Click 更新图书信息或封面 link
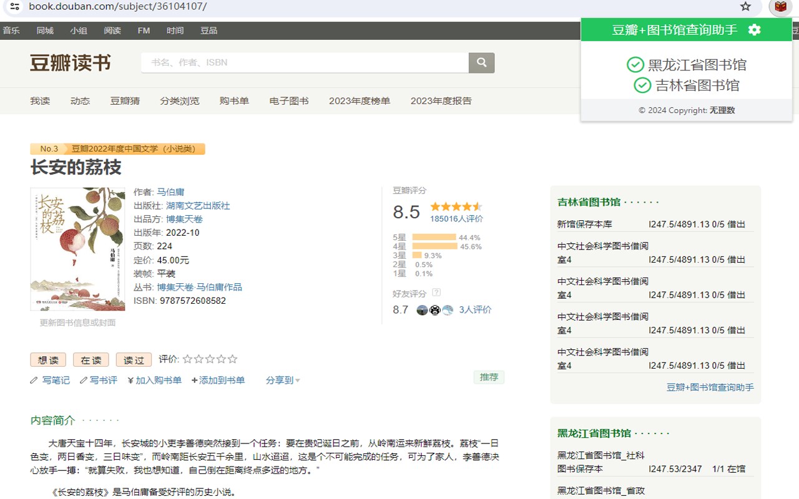The height and width of the screenshot is (499, 799). click(x=77, y=323)
